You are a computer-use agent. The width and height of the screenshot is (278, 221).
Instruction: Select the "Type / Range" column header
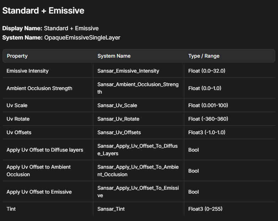point(204,56)
